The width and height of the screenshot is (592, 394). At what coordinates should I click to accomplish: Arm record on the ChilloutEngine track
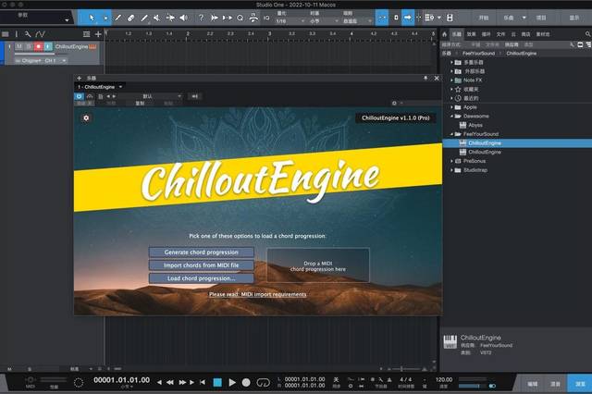click(39, 47)
